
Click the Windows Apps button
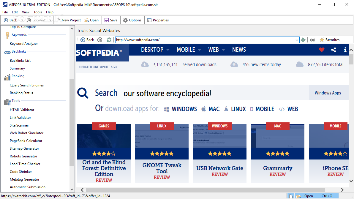pos(328,93)
